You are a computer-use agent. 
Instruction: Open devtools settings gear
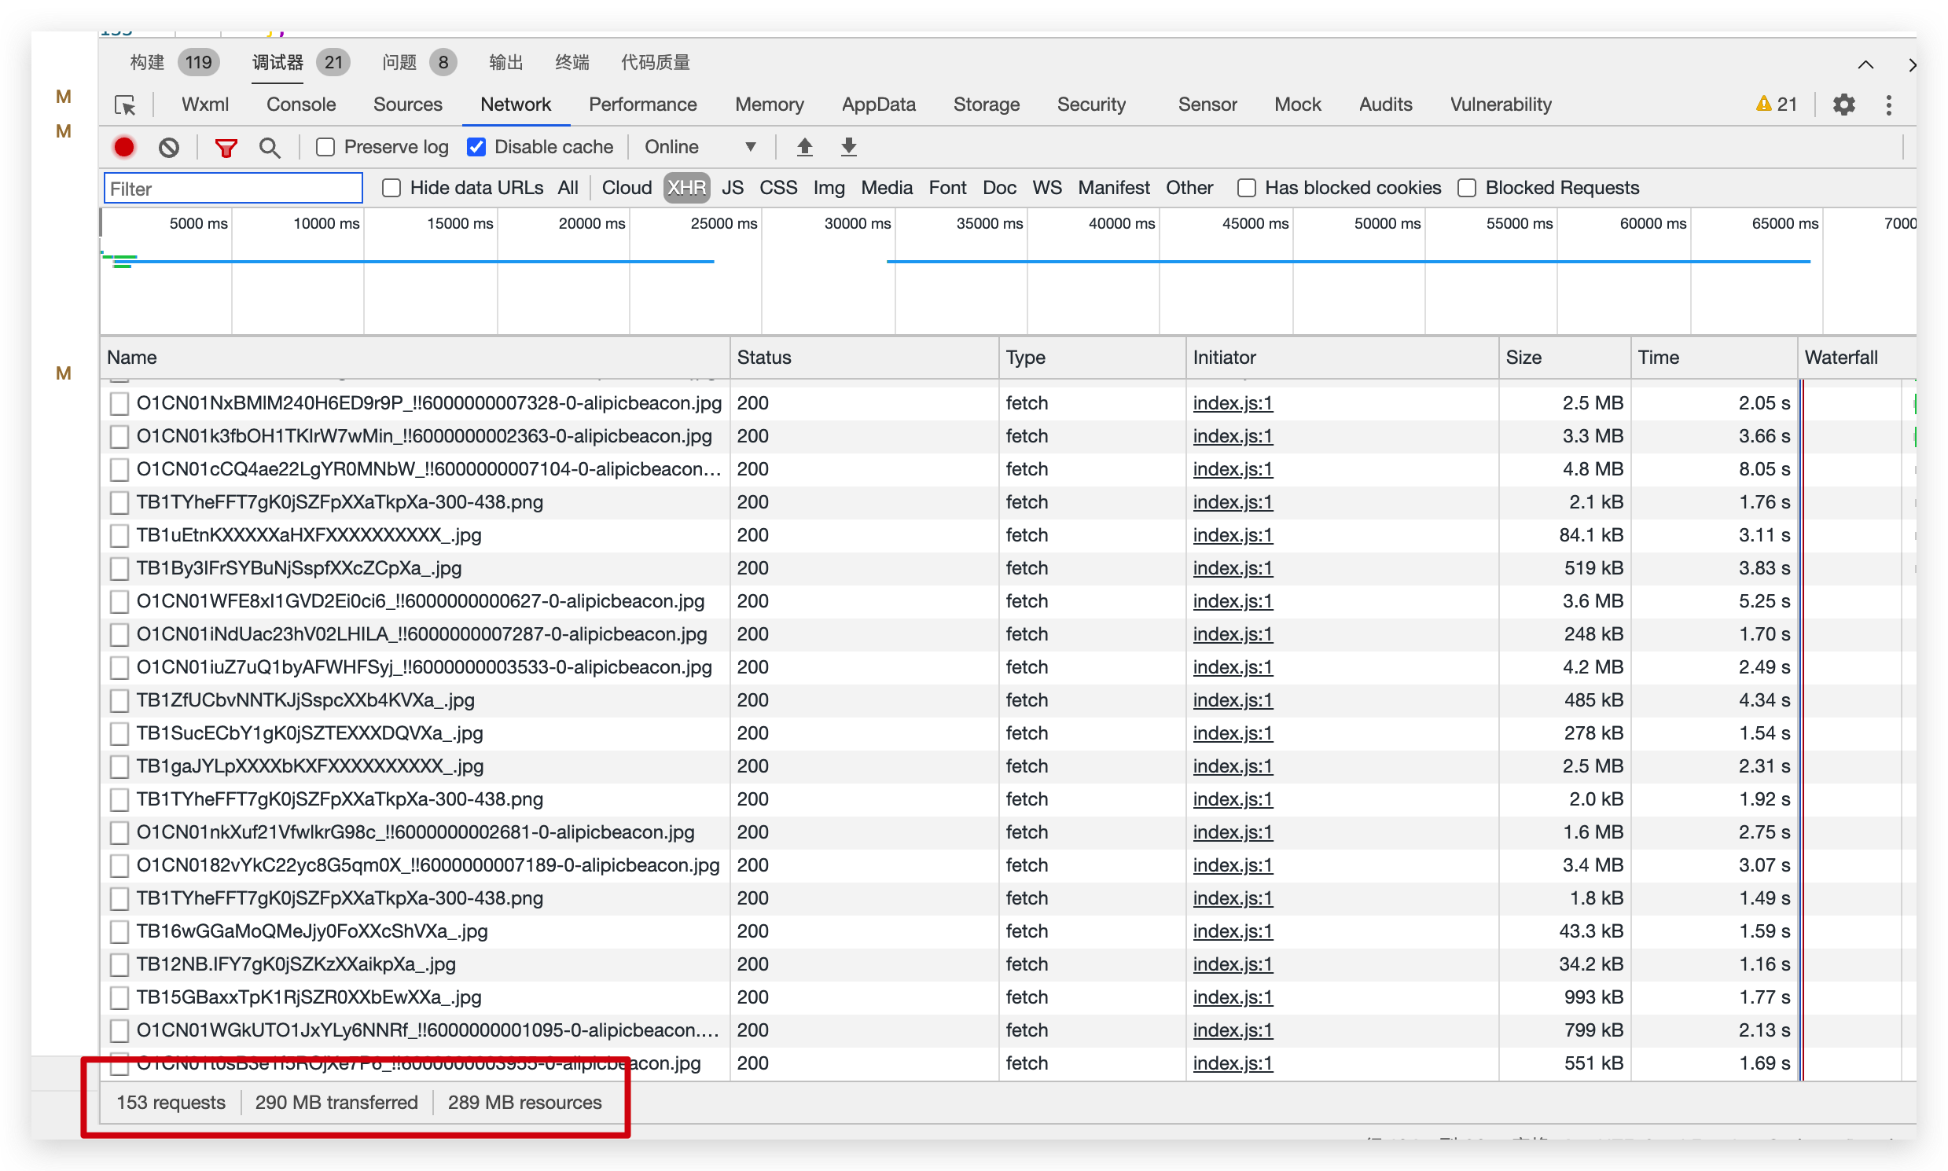pos(1843,105)
